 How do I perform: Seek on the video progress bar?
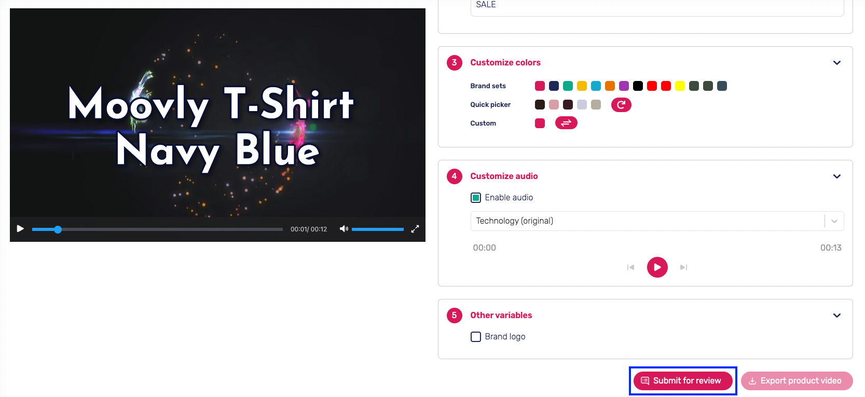157,229
